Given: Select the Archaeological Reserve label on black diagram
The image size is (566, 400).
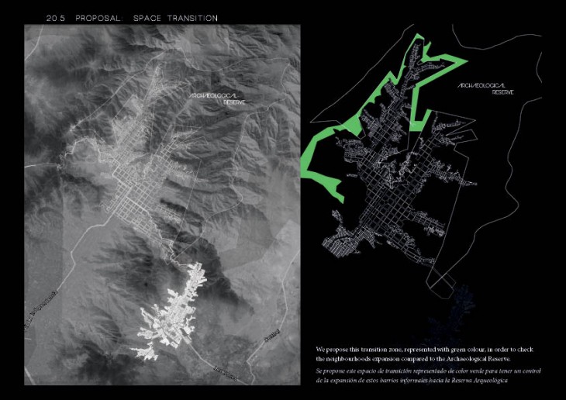Looking at the screenshot, I should point(486,88).
